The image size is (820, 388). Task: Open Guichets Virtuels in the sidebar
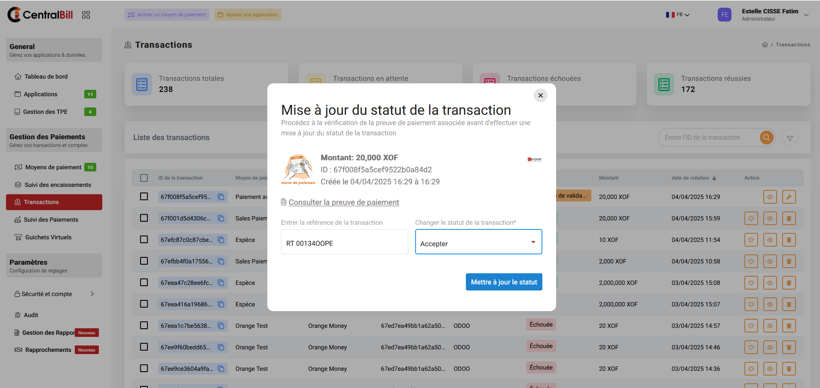point(48,237)
